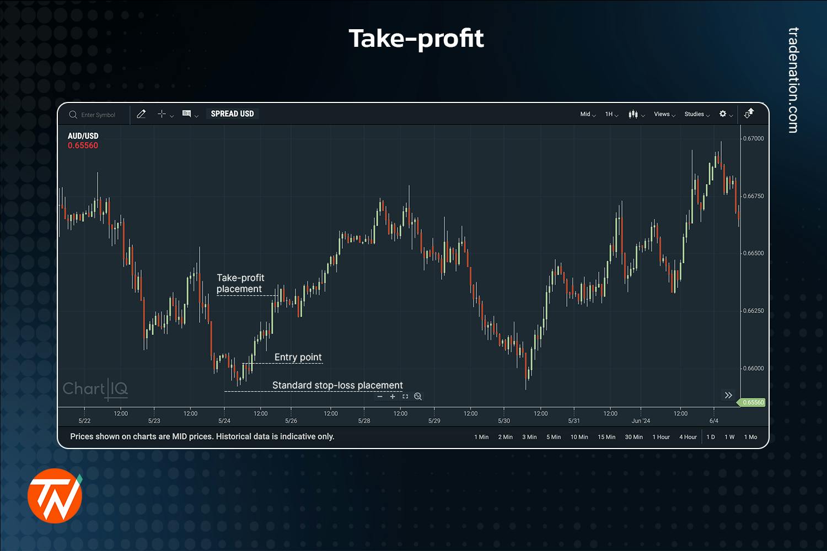The width and height of the screenshot is (827, 551).
Task: Zoom in using the plus icon
Action: click(393, 397)
